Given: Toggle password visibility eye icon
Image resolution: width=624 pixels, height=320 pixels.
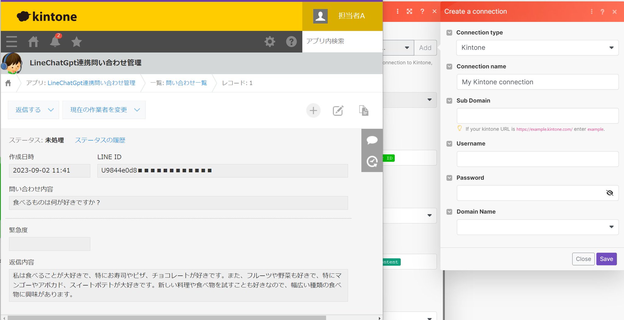Looking at the screenshot, I should (610, 193).
